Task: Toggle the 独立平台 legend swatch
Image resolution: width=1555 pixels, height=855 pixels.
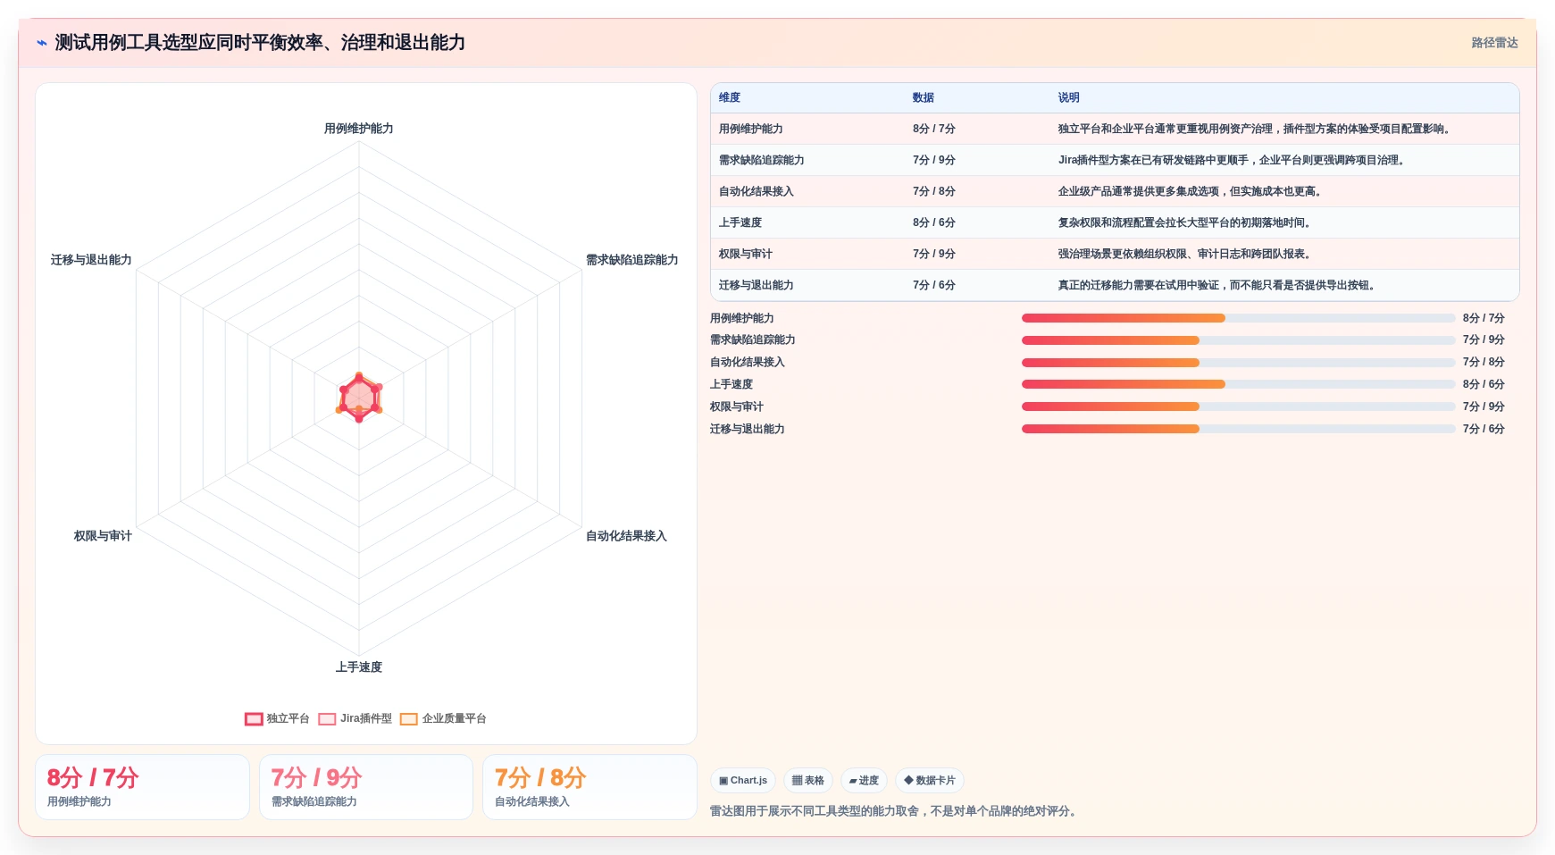Action: (254, 719)
